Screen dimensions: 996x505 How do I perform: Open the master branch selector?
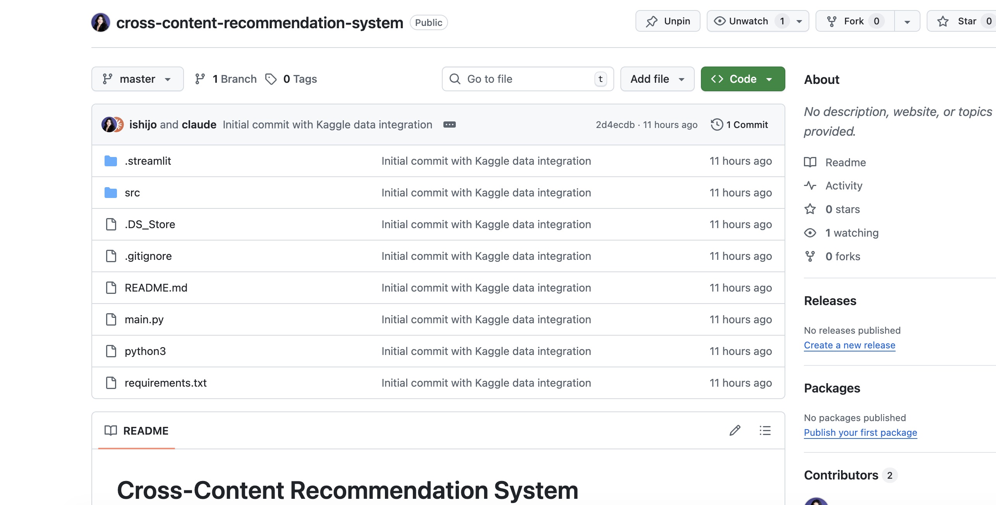137,79
